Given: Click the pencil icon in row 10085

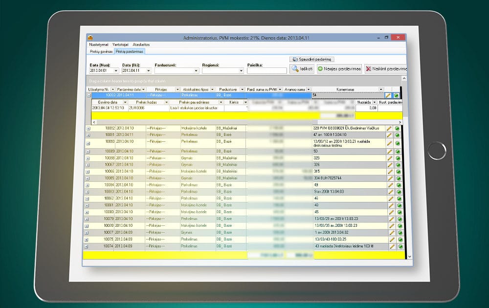Looking at the screenshot, I should point(390,178).
